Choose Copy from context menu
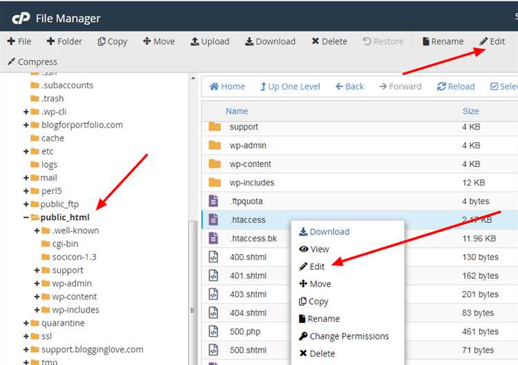 (314, 302)
